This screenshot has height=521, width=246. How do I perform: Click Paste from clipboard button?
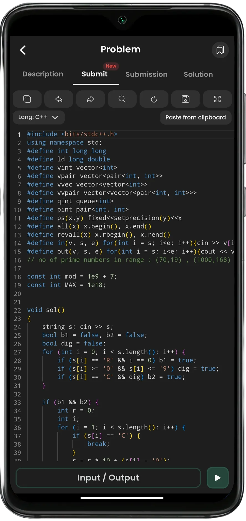pyautogui.click(x=196, y=117)
